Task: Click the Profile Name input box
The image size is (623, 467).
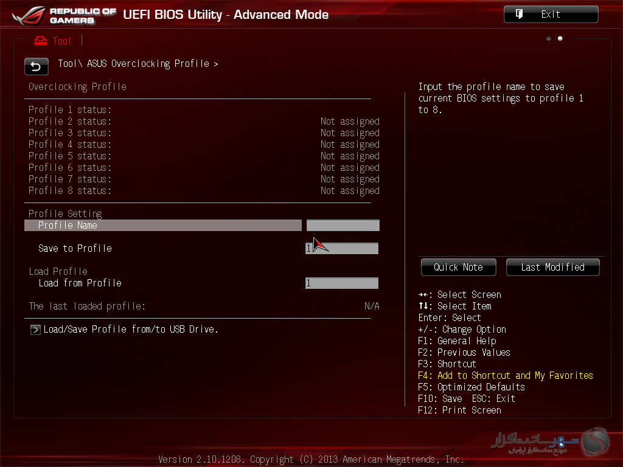Action: 343,226
